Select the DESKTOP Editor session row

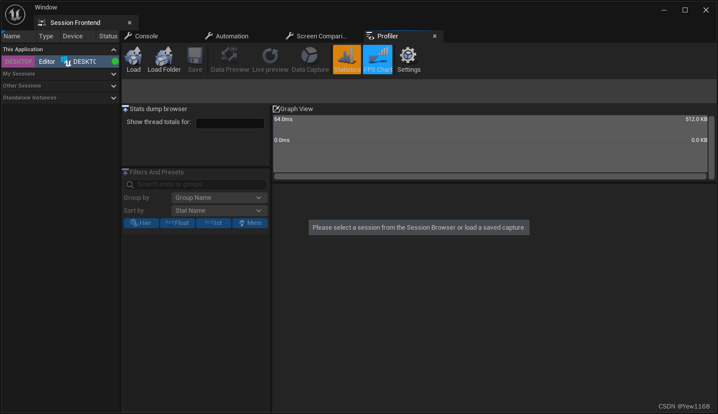pyautogui.click(x=60, y=61)
